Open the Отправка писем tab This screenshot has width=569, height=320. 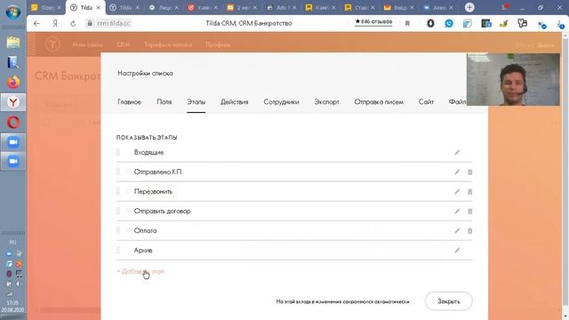tap(379, 102)
